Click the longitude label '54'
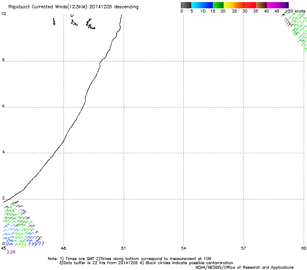Image resolution: width=307 pixels, height=270 pixels. pos(183,248)
